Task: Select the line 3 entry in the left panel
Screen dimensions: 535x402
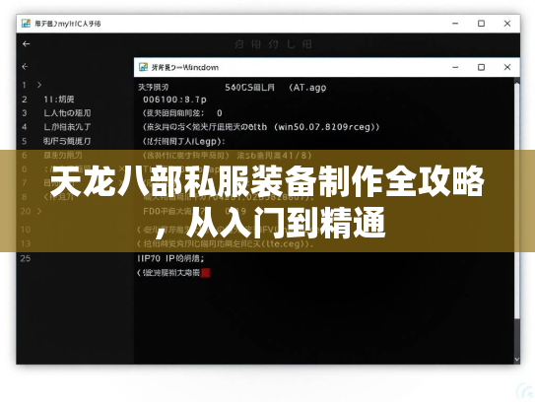Action: (67, 113)
